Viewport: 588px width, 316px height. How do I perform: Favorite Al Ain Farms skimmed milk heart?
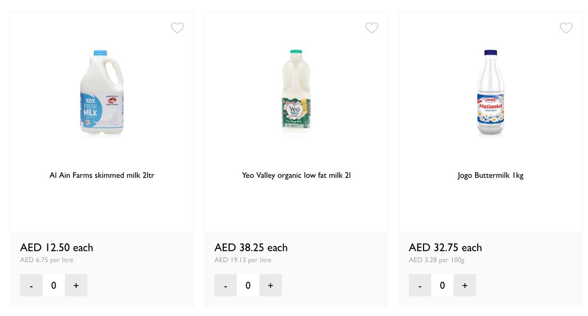tap(177, 28)
